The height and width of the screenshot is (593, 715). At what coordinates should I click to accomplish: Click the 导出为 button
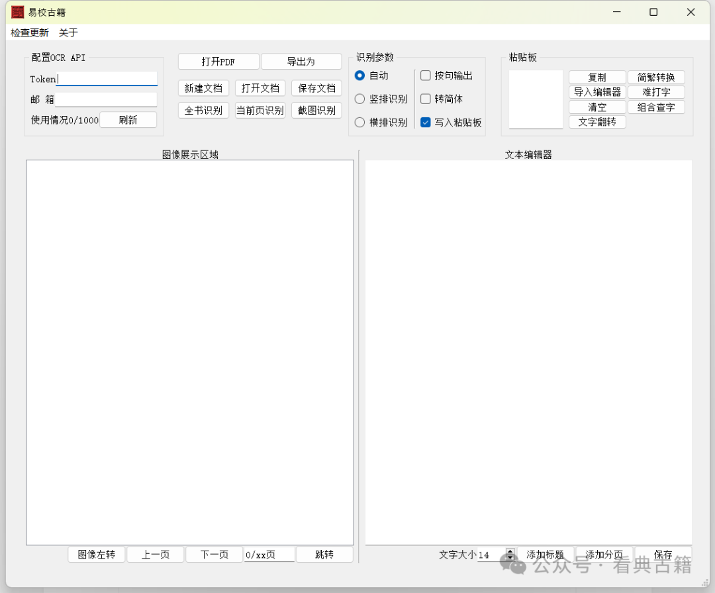coord(301,62)
